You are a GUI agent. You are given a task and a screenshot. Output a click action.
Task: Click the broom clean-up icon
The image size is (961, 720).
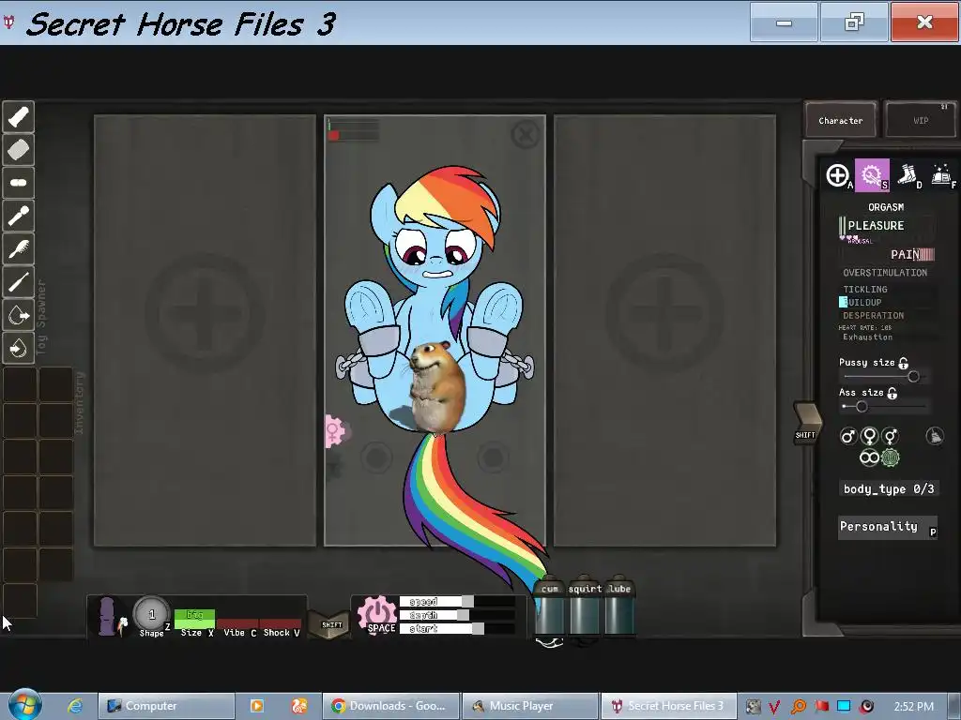click(935, 436)
